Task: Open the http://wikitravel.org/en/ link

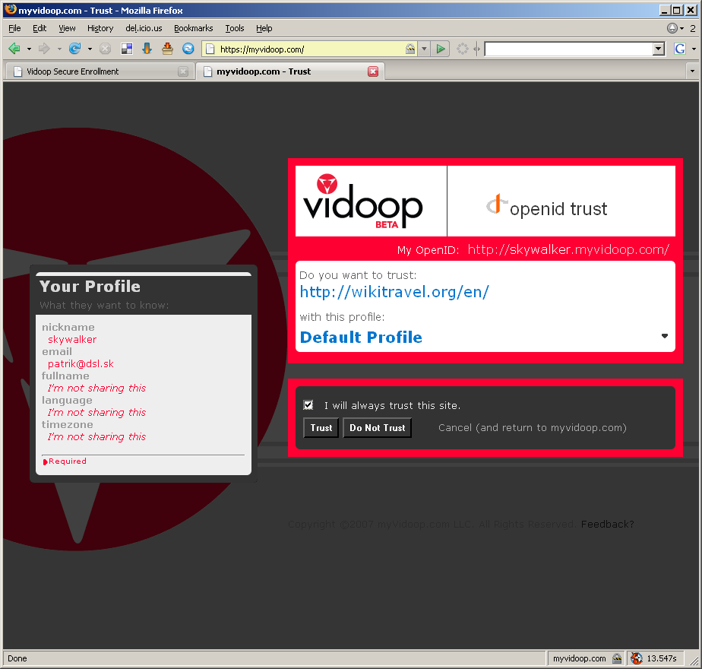Action: [394, 292]
